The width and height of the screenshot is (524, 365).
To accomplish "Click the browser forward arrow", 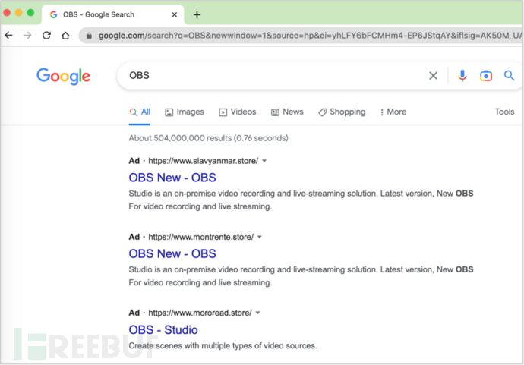I will click(x=27, y=35).
